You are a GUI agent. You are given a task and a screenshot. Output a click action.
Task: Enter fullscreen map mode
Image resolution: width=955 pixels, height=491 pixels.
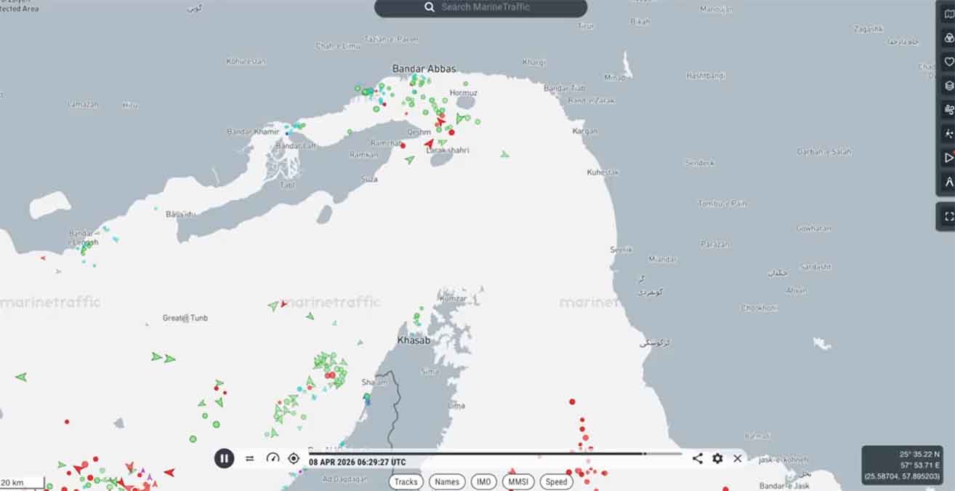click(948, 217)
